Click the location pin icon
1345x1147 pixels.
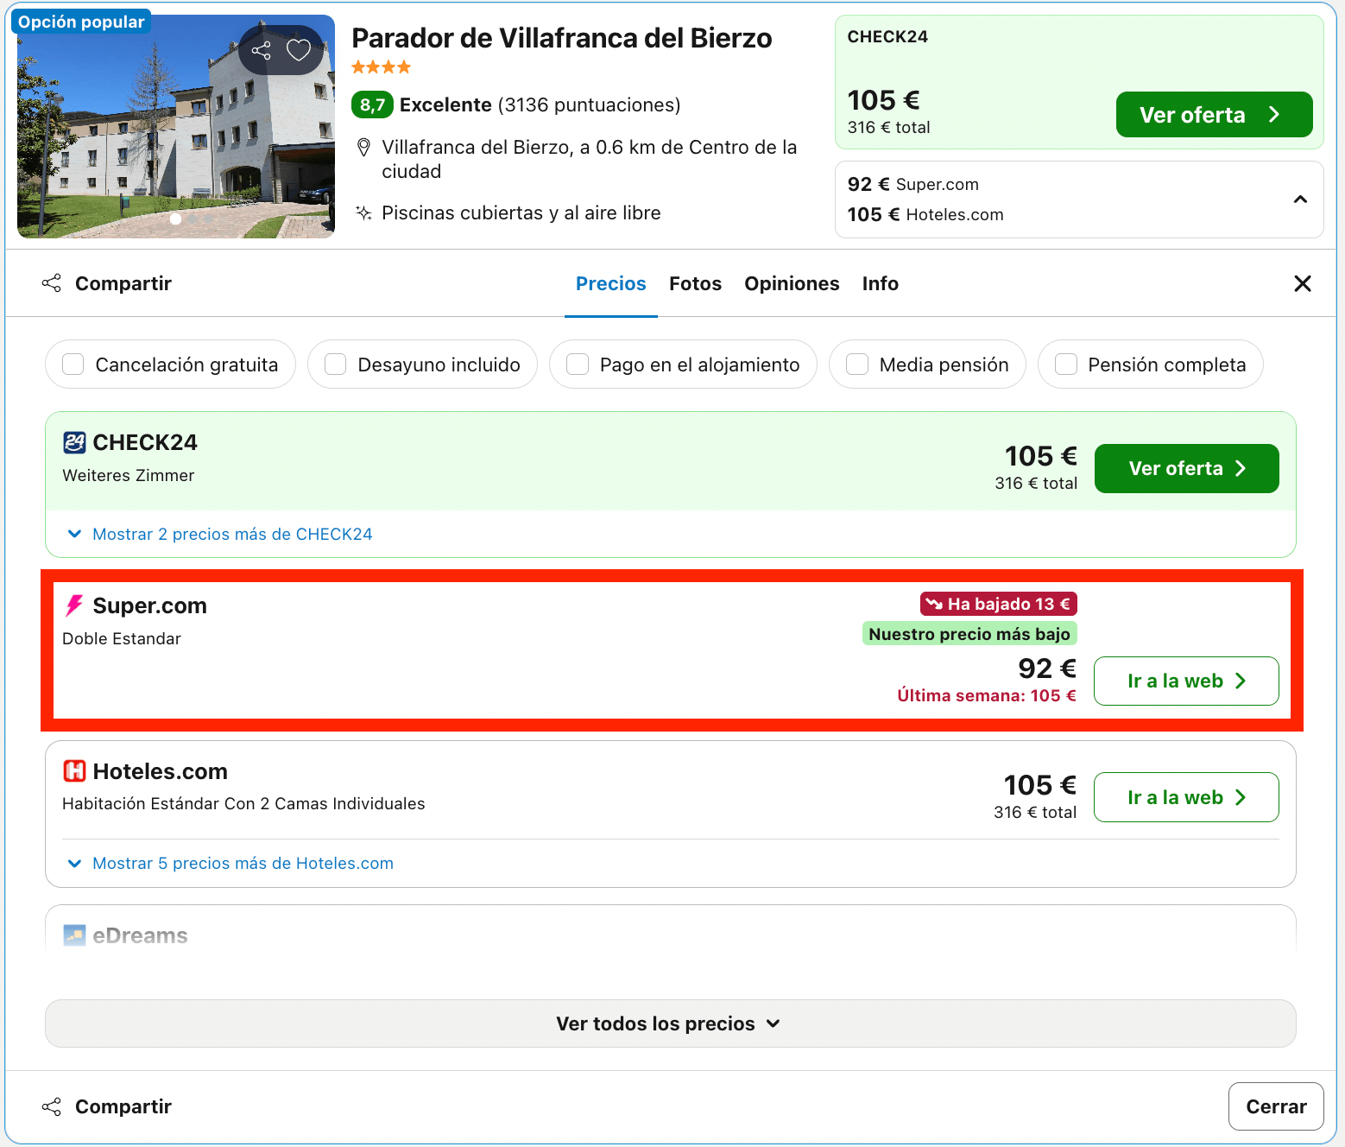click(364, 148)
